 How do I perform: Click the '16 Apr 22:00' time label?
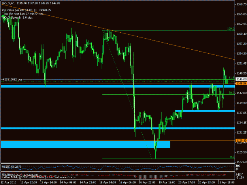[147, 183]
